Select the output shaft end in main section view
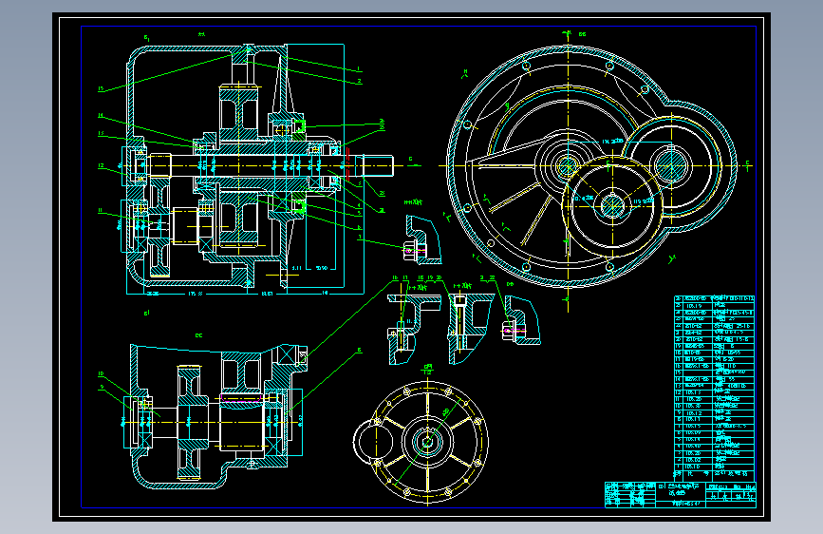823x534 pixels. (375, 165)
